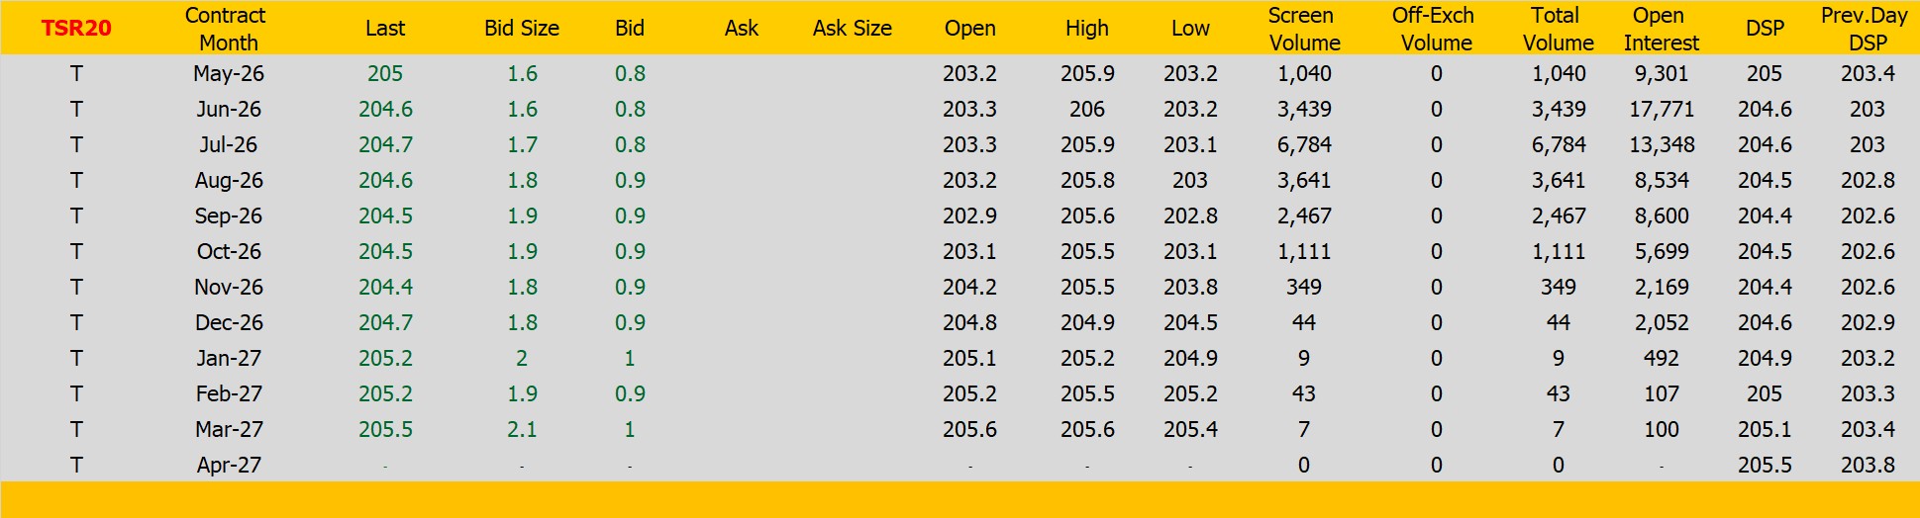This screenshot has height=518, width=1920.
Task: Select the Low price for Aug-26
Action: tap(1189, 181)
